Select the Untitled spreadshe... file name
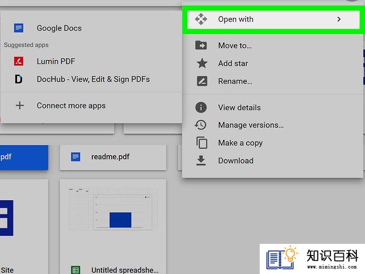This screenshot has height=274, width=365. pyautogui.click(x=125, y=270)
